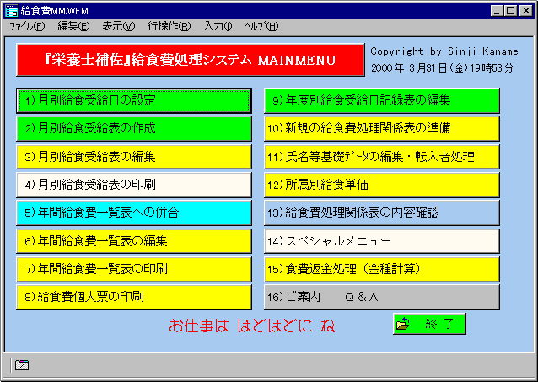Viewport: 538px width, 382px height.
Task: Open 14) スペシャルメニュー
Action: (x=382, y=240)
